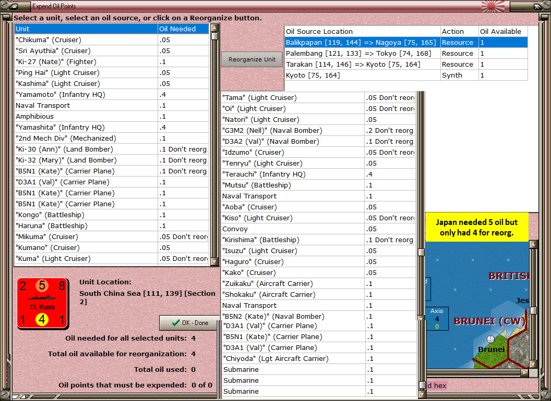Select the "Yamamoto" (Infantry HQ) row
551x401 pixels.
[112, 94]
